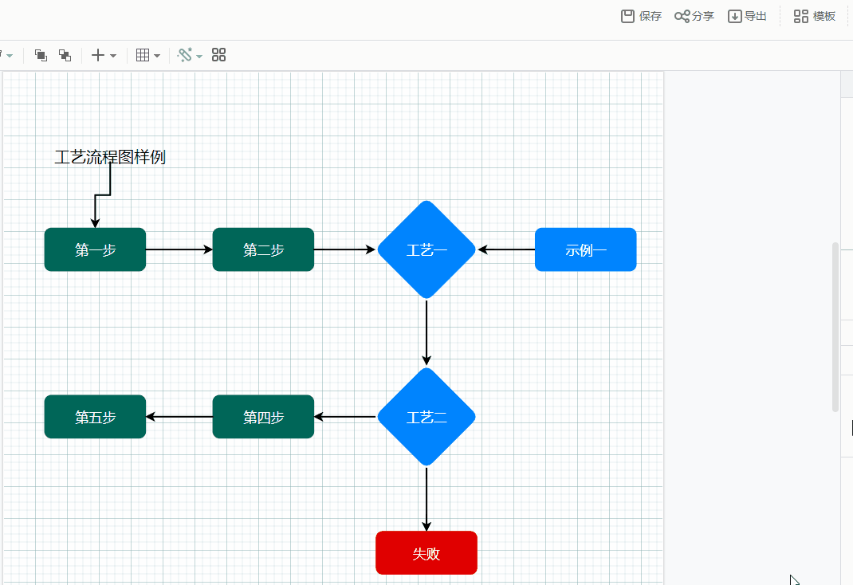Screen dimensions: 853x585
Task: Select the 工艺二 blue diamond
Action: tap(426, 417)
